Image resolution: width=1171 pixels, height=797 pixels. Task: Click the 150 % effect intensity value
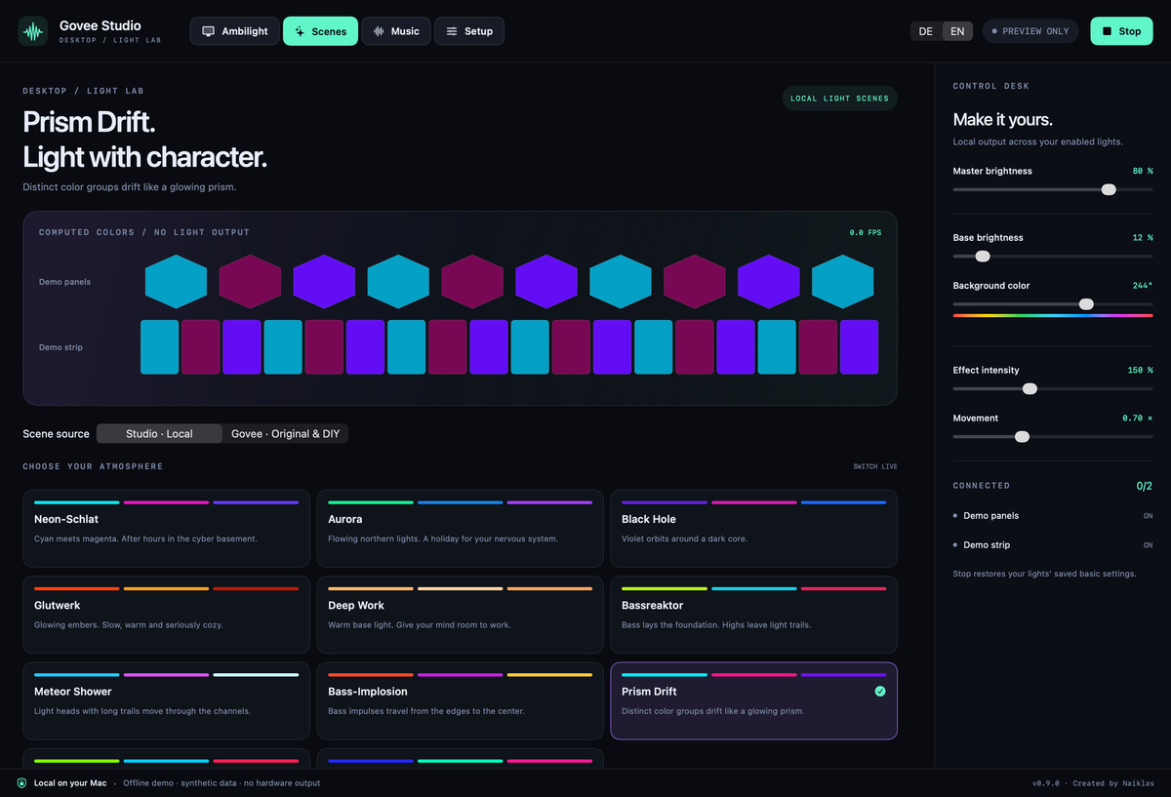pos(1141,371)
